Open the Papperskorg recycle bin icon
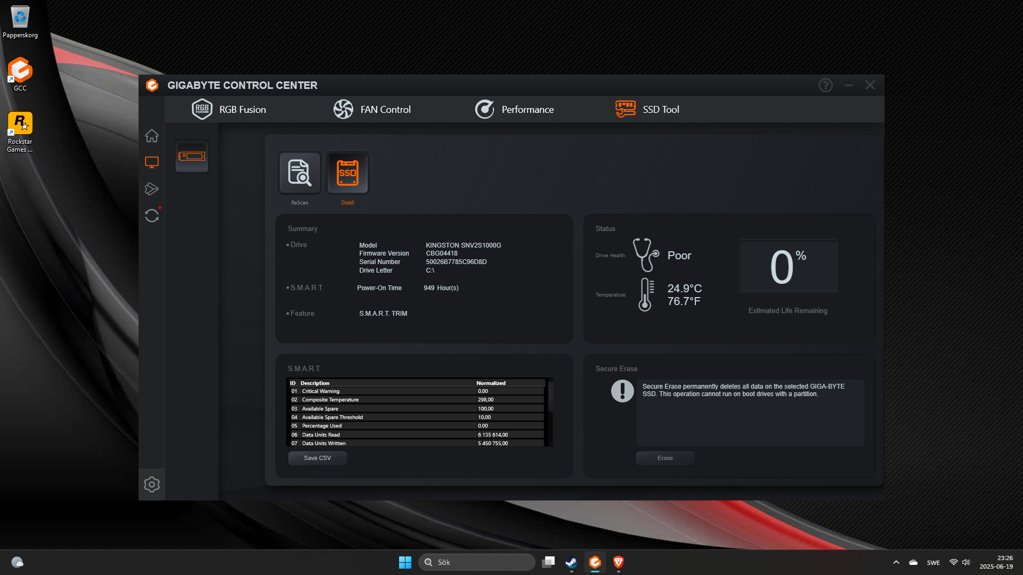The height and width of the screenshot is (575, 1023). point(20,22)
